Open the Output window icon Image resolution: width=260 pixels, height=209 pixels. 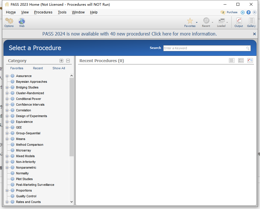coord(239,21)
